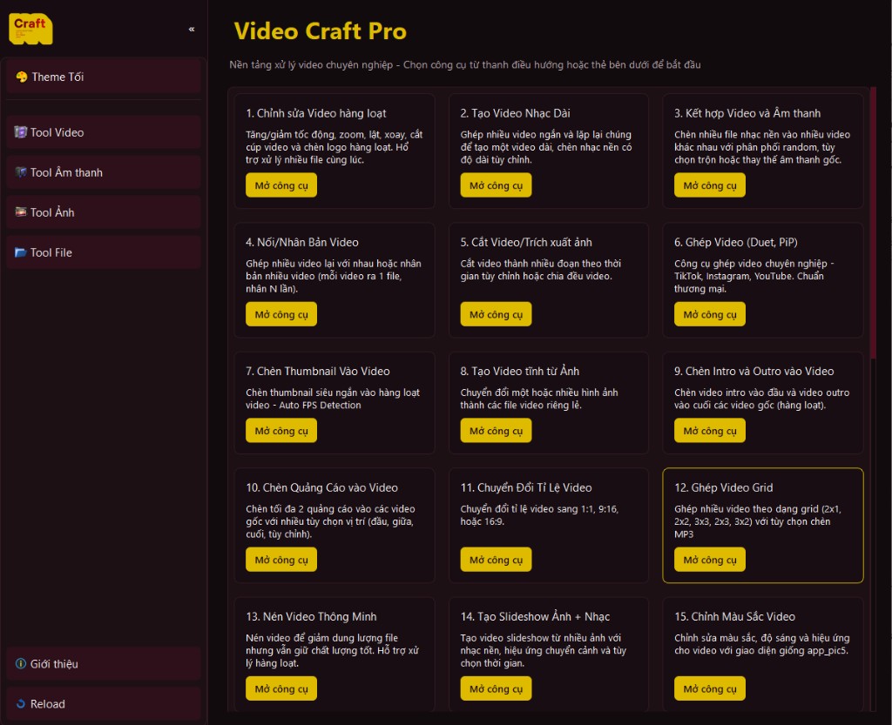Click description 'Công cụ ghép video chuyên nghiệp - TikTok'

pyautogui.click(x=753, y=276)
